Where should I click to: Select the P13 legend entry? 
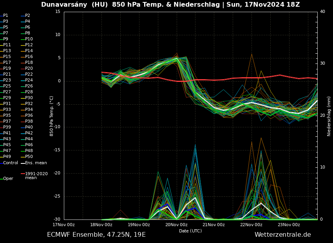[7, 51]
